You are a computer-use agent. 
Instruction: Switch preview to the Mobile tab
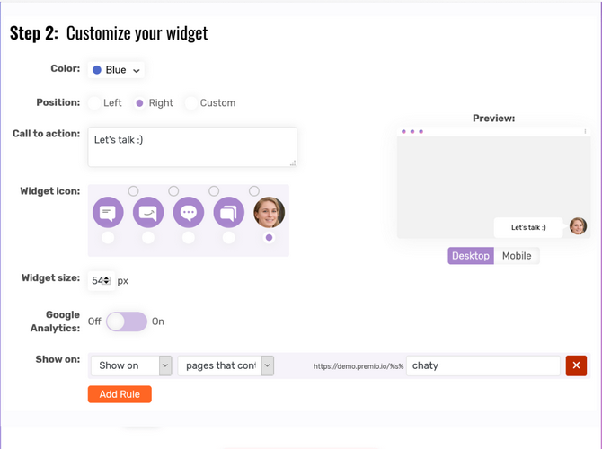[517, 256]
